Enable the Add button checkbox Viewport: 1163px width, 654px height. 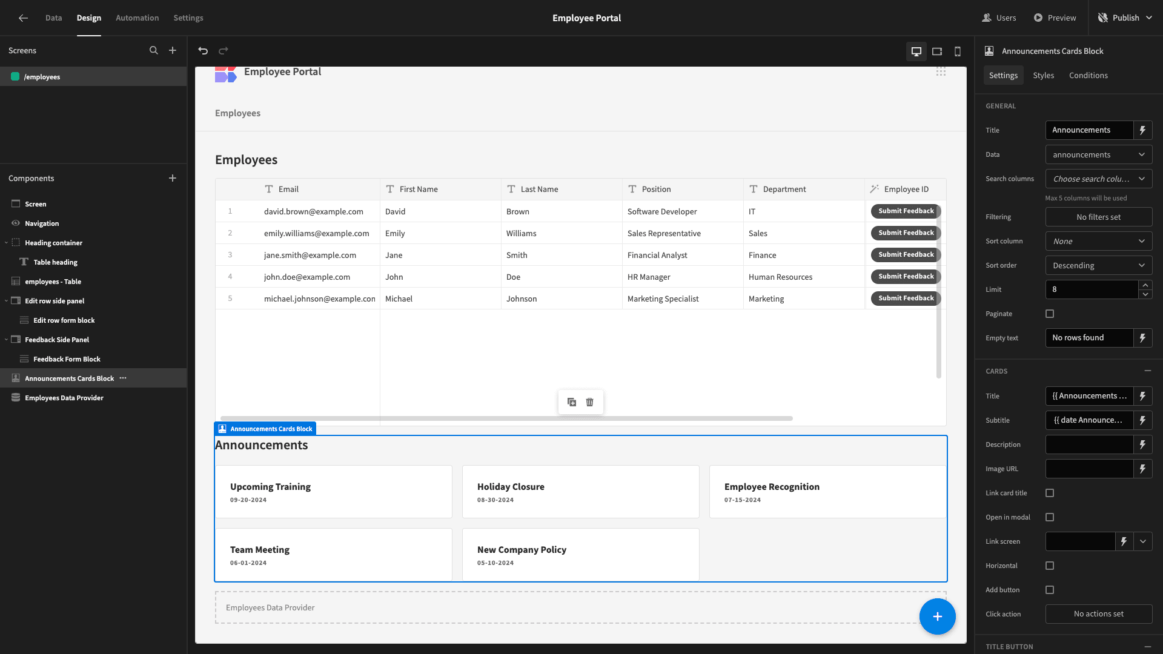pyautogui.click(x=1050, y=589)
